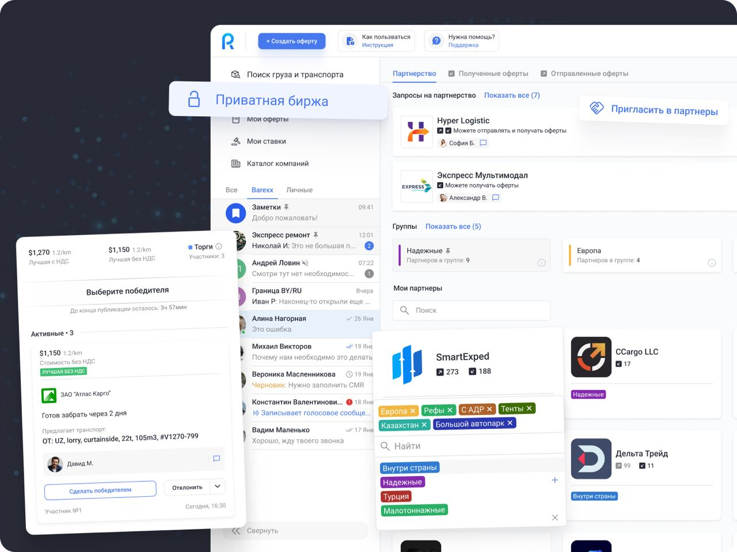Select the Barexx chat filter tab
This screenshot has height=552, width=737.
[x=263, y=190]
